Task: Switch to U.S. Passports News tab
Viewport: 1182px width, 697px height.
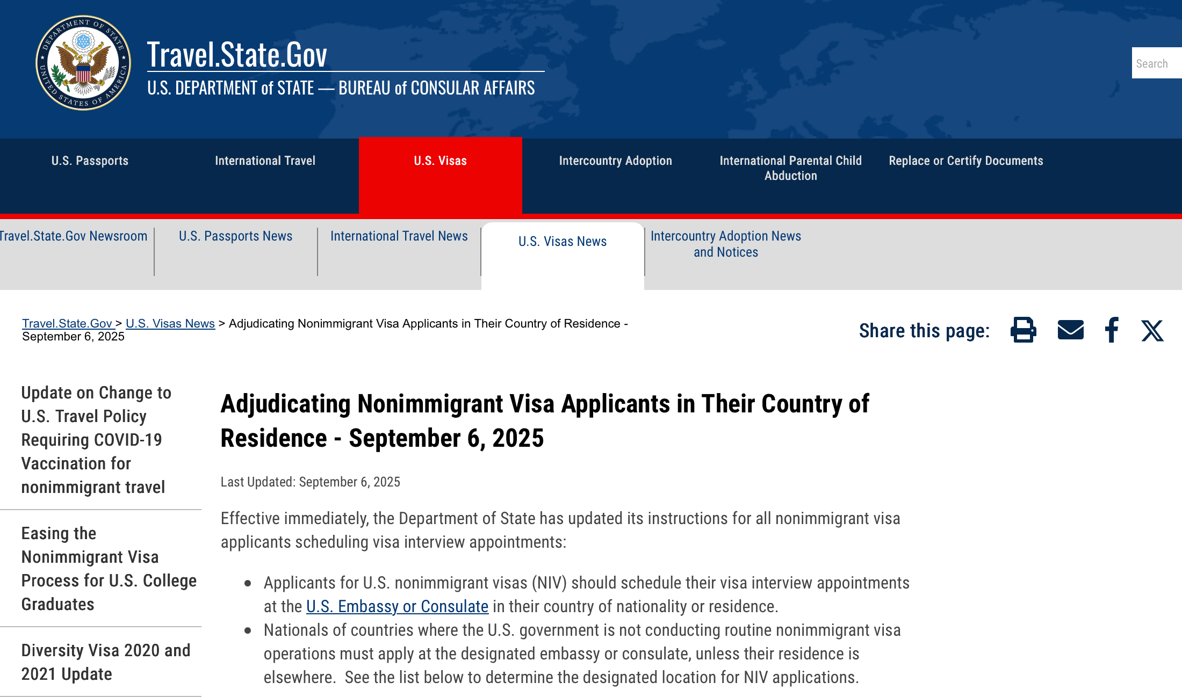Action: (x=235, y=236)
